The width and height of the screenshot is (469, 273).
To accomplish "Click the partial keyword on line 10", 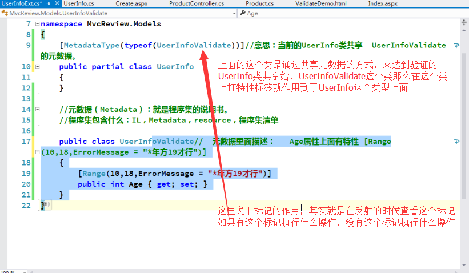I will click(x=107, y=66).
